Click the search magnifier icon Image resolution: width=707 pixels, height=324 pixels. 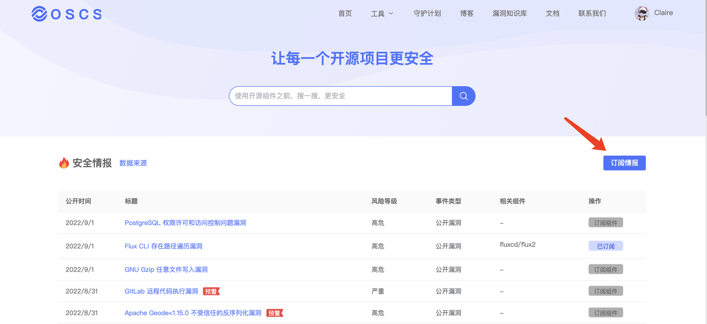463,95
